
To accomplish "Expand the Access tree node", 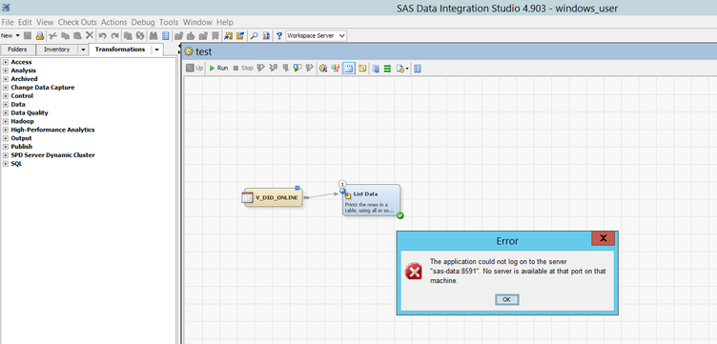I will pyautogui.click(x=6, y=62).
